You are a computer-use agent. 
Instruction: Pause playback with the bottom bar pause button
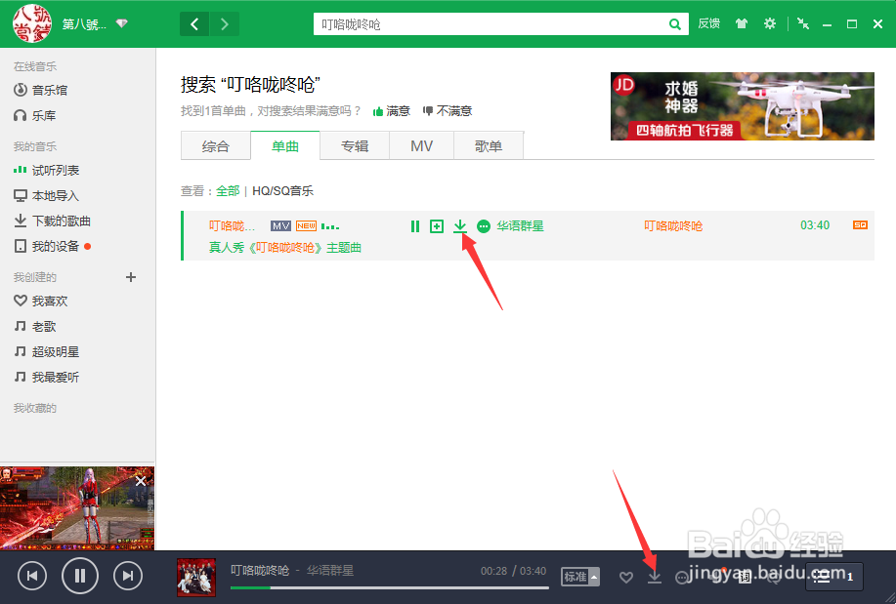click(x=80, y=576)
